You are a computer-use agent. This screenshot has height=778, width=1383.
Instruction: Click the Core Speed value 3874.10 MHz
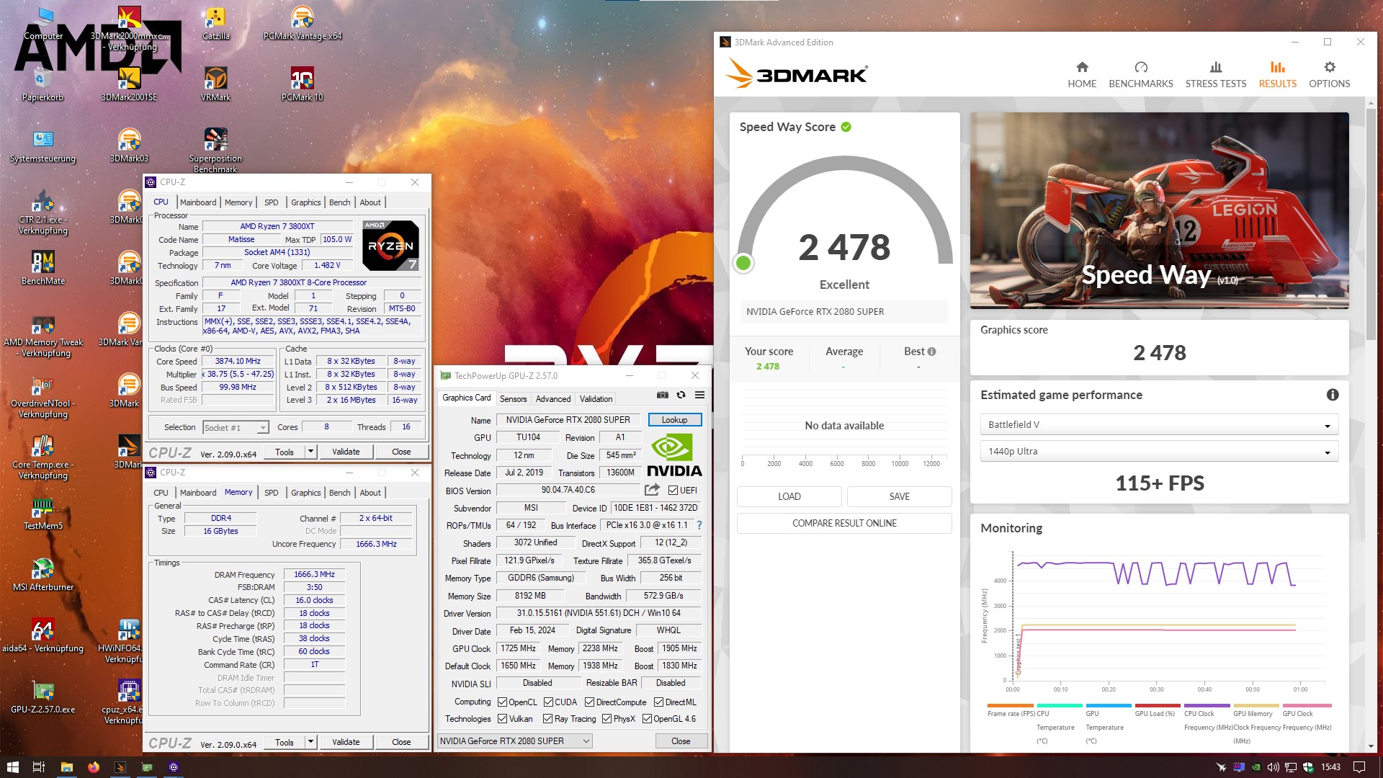pyautogui.click(x=238, y=362)
